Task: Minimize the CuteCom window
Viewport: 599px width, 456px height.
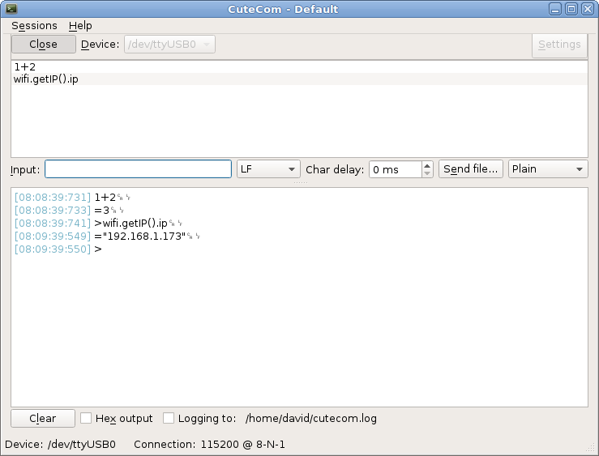Action: pyautogui.click(x=555, y=9)
